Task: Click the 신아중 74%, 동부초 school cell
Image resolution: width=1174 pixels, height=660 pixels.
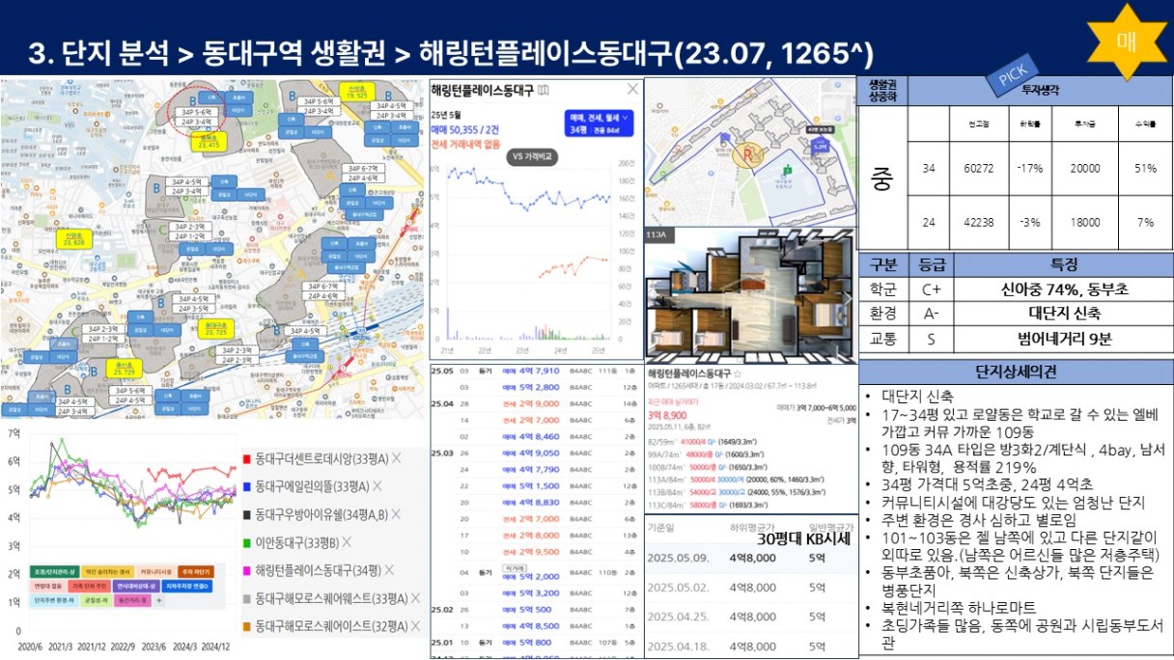Action: click(1063, 289)
